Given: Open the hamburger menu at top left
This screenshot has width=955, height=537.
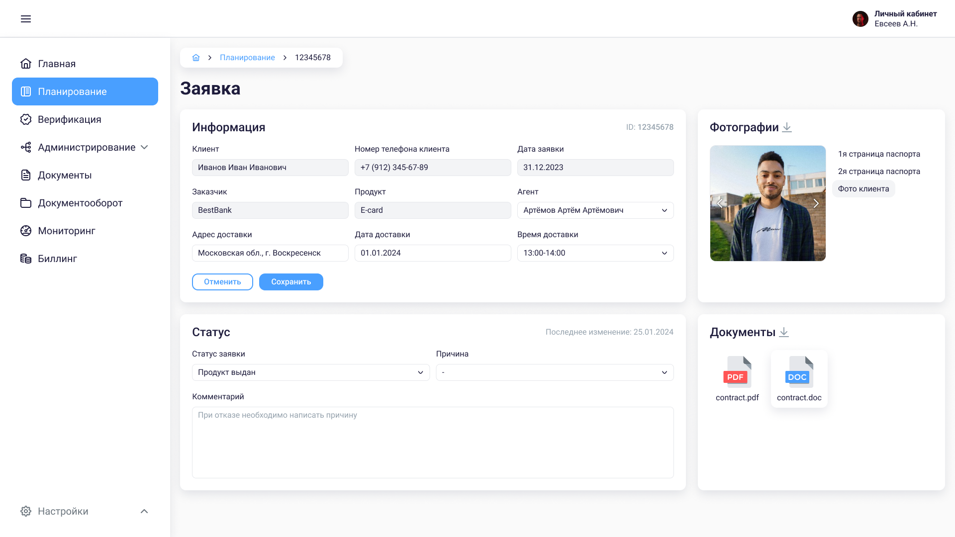Looking at the screenshot, I should coord(26,18).
